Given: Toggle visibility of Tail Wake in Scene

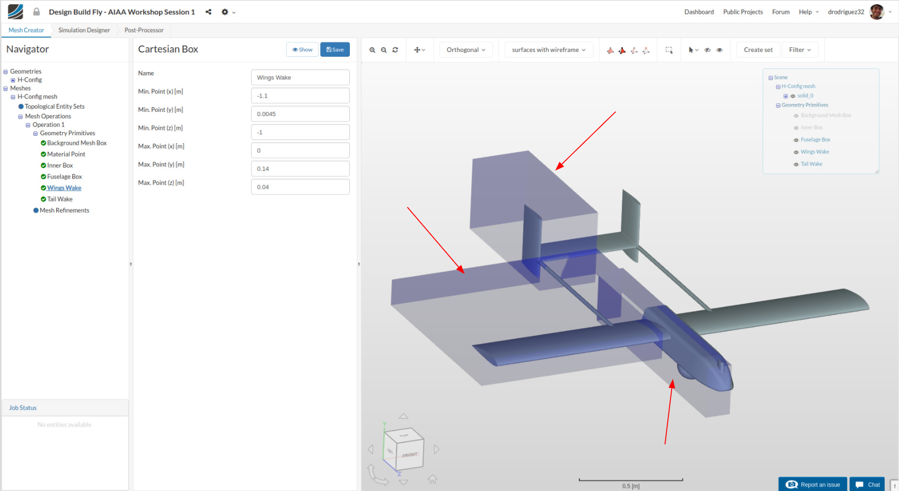Looking at the screenshot, I should [796, 164].
